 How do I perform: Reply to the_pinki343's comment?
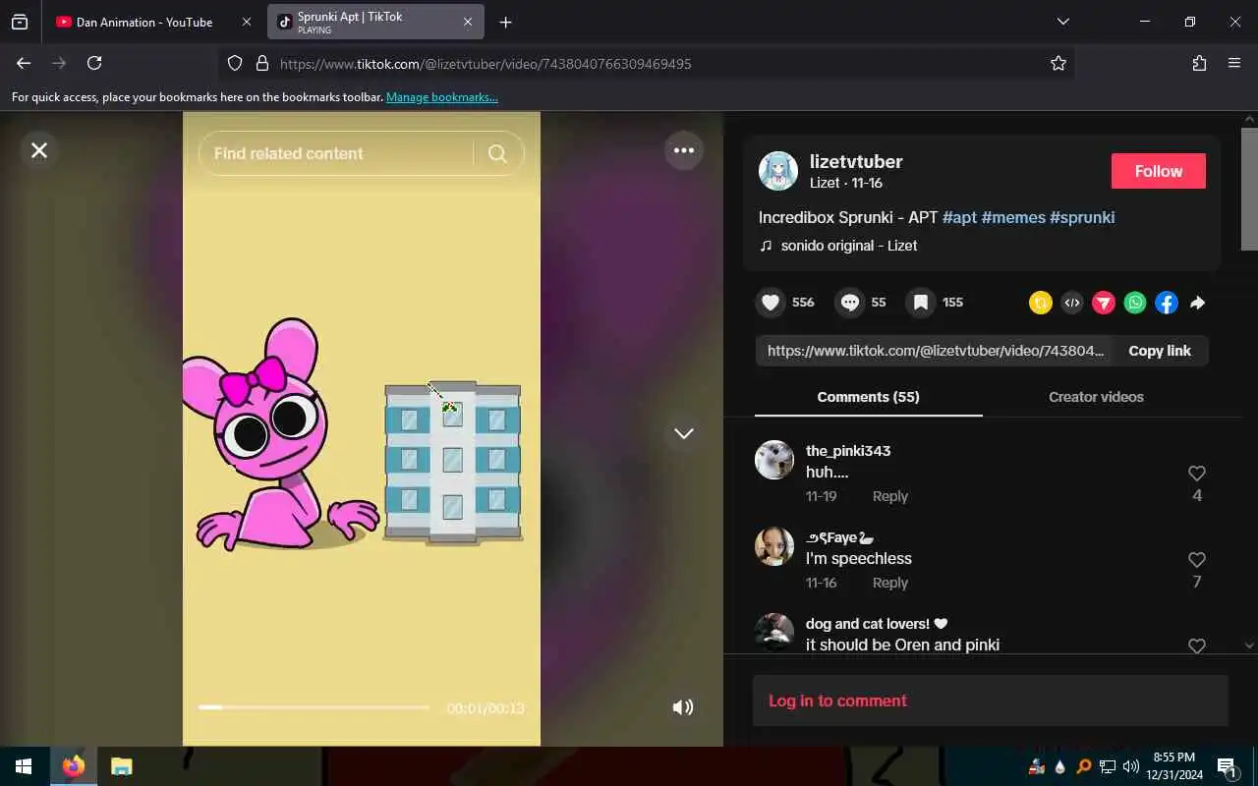[890, 496]
